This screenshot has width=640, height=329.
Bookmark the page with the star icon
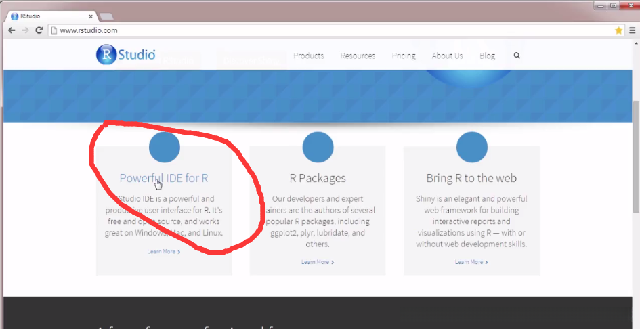[619, 30]
